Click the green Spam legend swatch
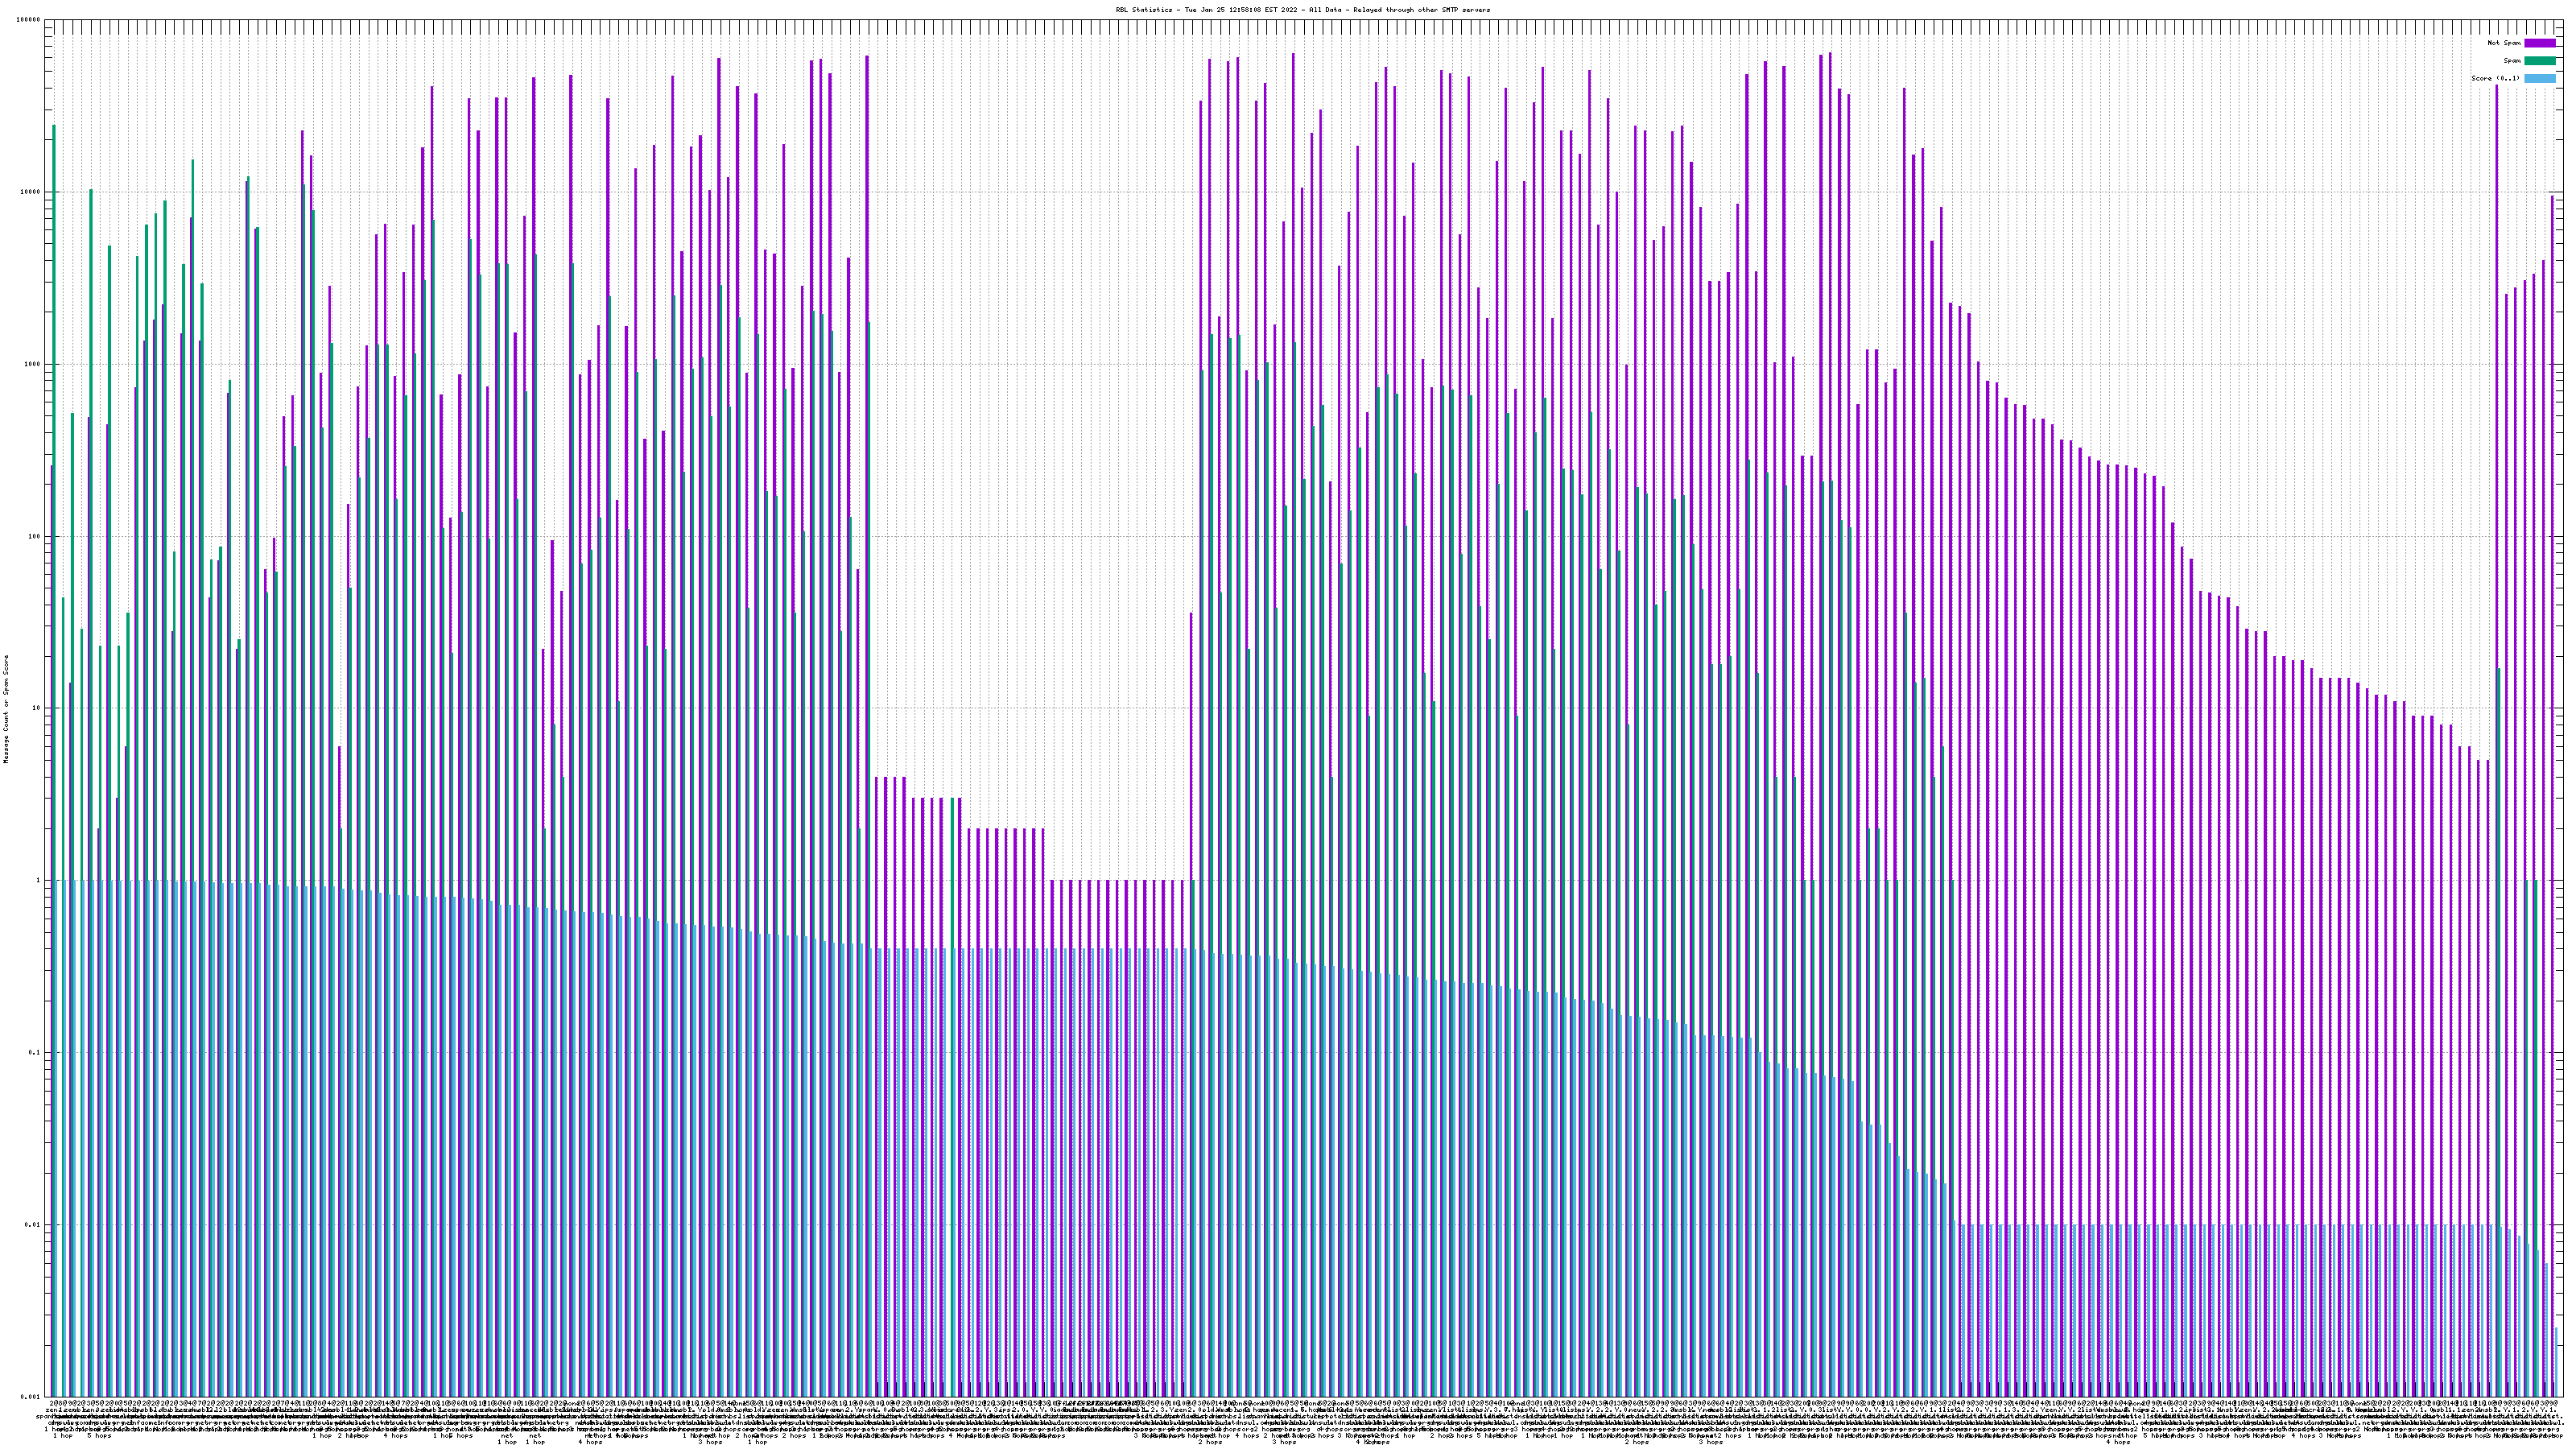The height and width of the screenshot is (1449, 2576). pyautogui.click(x=2539, y=61)
